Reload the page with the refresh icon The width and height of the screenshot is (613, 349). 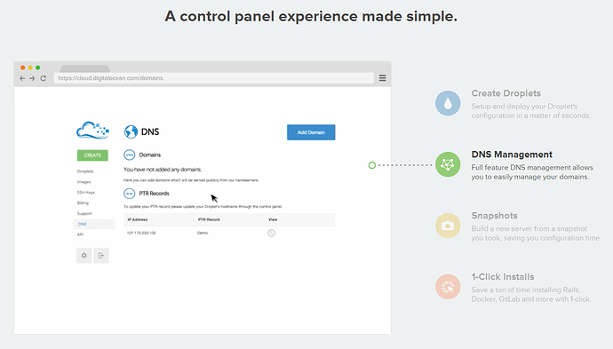pos(44,78)
